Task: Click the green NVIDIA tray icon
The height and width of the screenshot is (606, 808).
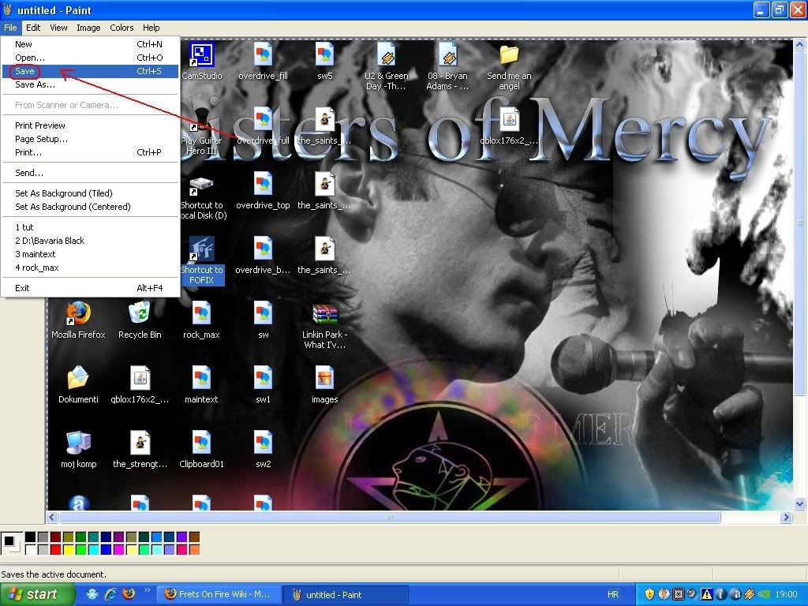Action: (765, 594)
